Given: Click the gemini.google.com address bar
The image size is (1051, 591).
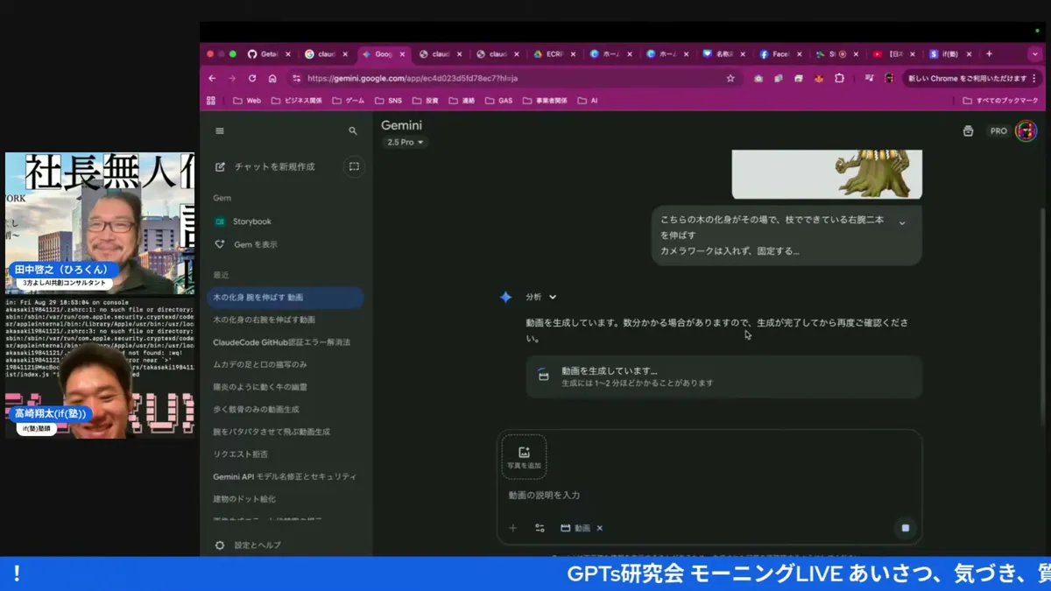Looking at the screenshot, I should [x=512, y=78].
